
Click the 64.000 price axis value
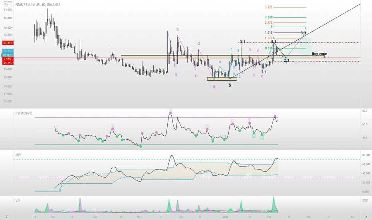(x=8, y=10)
